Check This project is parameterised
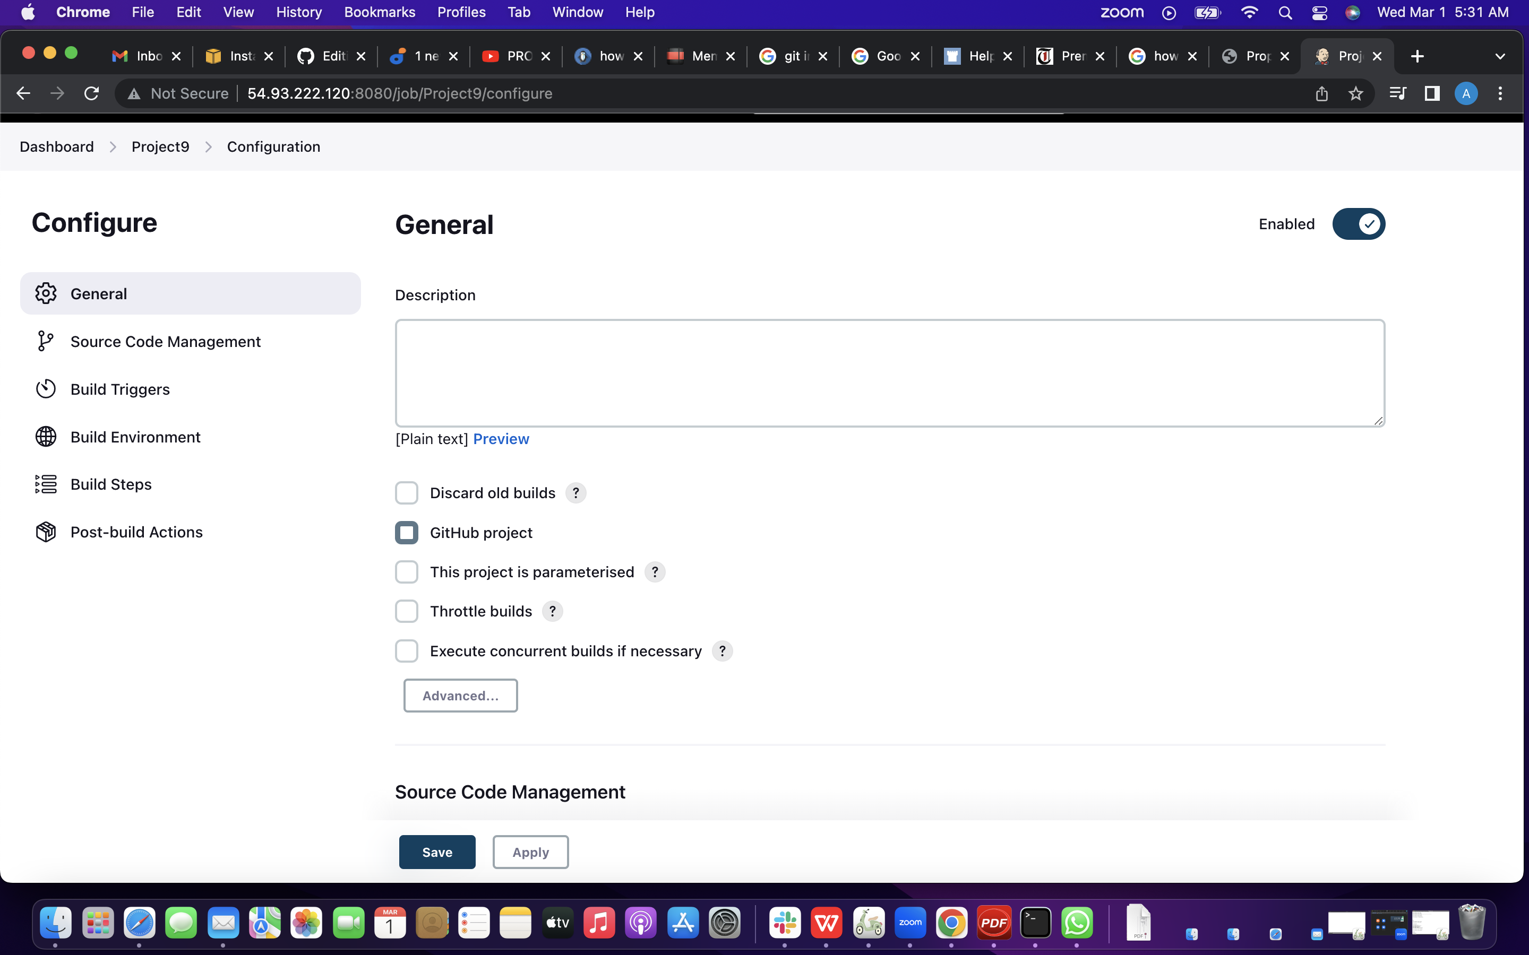This screenshot has height=955, width=1529. tap(407, 572)
